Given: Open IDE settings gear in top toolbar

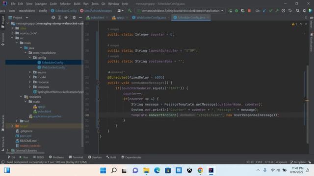Looking at the screenshot, I should click(x=304, y=11).
